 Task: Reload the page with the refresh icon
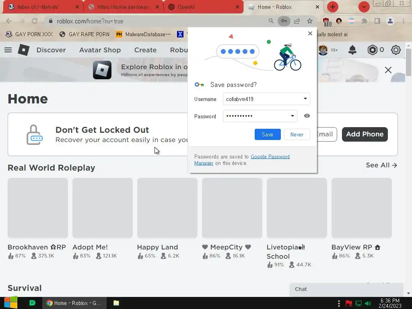35,21
